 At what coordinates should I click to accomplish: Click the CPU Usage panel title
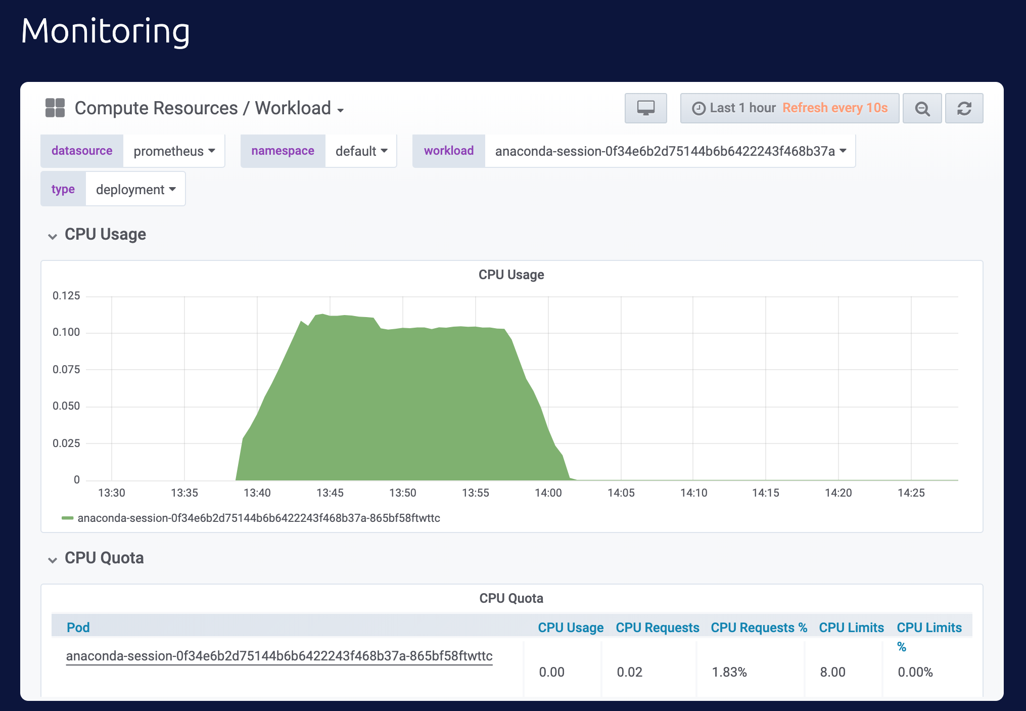coord(511,275)
